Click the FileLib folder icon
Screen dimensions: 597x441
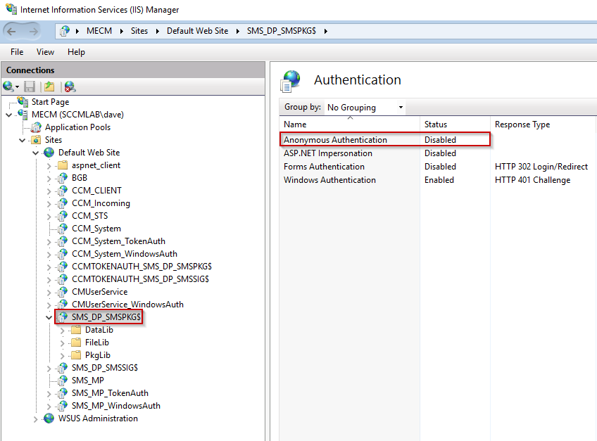(x=76, y=343)
